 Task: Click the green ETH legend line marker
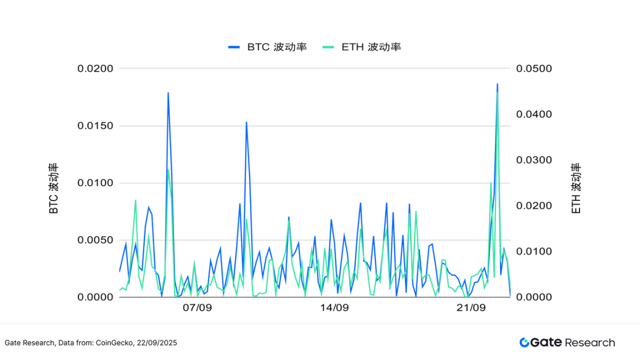pyautogui.click(x=328, y=47)
